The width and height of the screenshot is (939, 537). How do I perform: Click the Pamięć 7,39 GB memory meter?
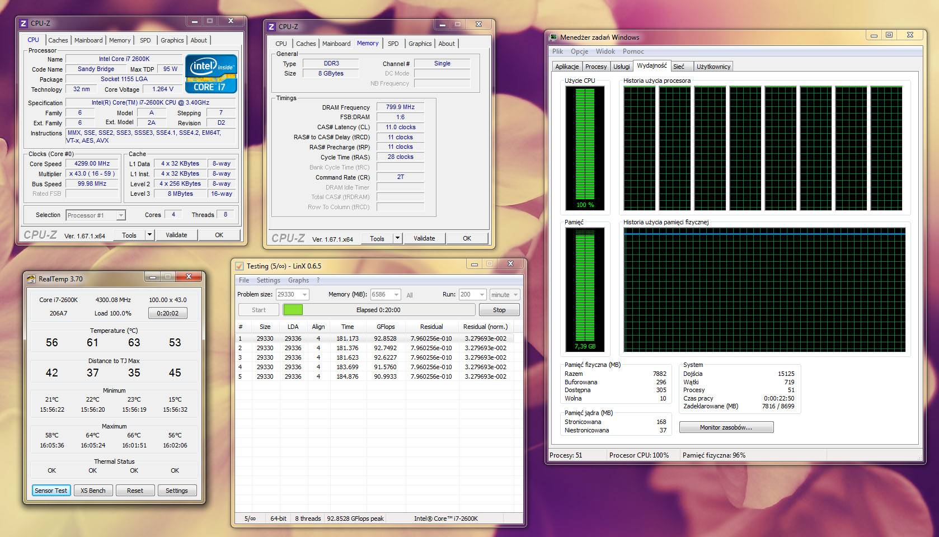[585, 290]
